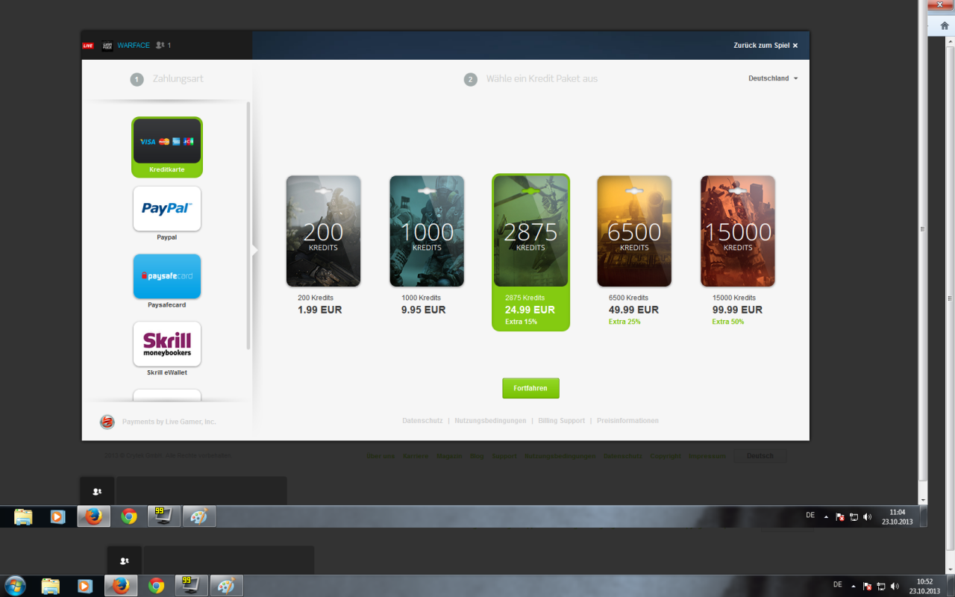Click the 11:04 clock in taskbar

tap(897, 516)
